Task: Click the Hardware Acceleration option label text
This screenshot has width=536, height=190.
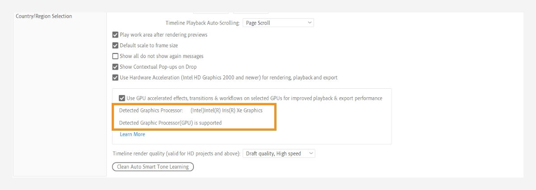Action: [x=228, y=78]
